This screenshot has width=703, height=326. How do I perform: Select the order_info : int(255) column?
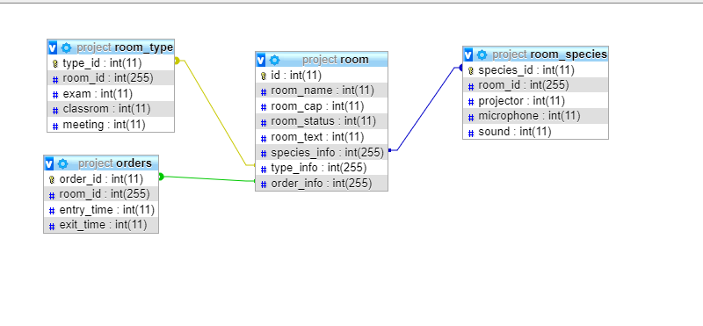pyautogui.click(x=322, y=184)
